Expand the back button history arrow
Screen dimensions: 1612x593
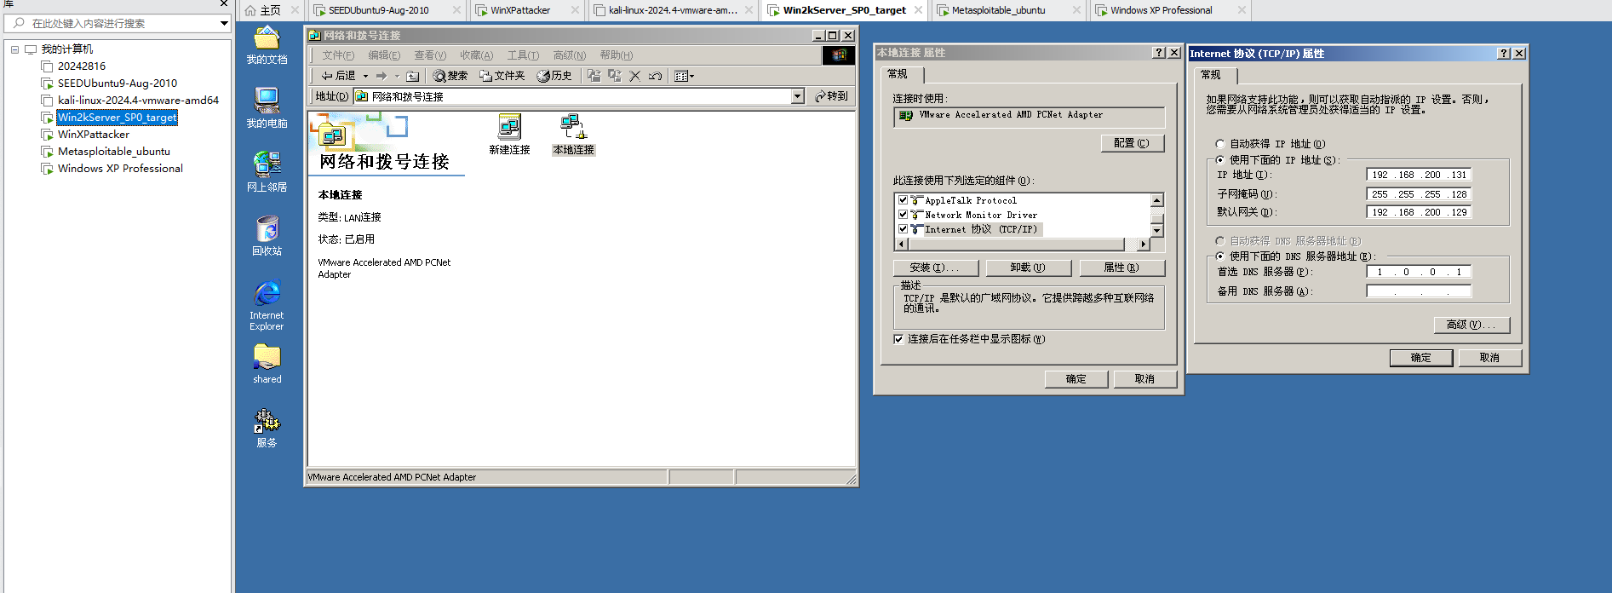pos(365,76)
